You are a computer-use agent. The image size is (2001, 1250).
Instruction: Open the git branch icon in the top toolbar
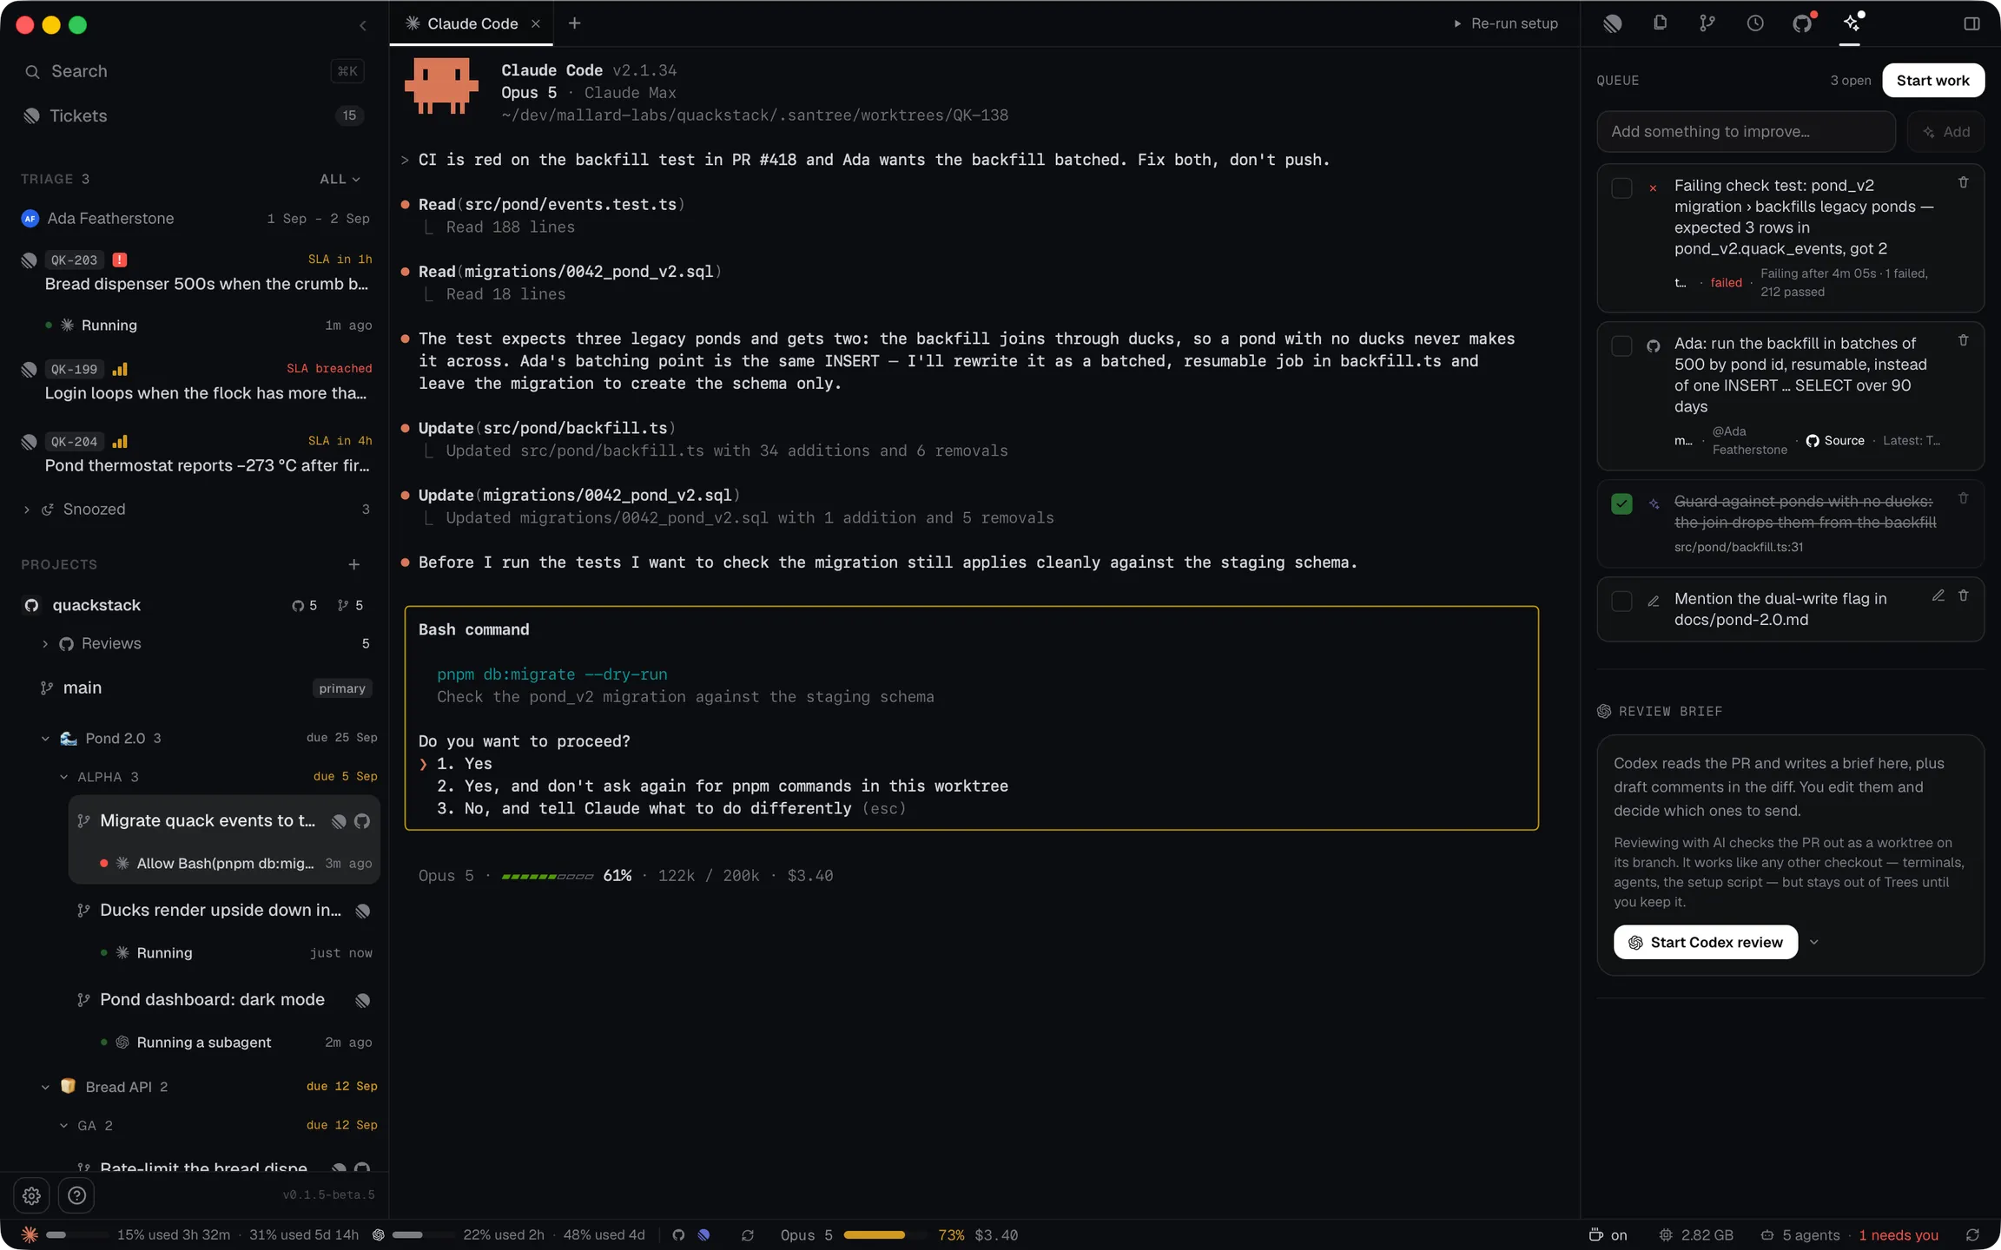coord(1707,23)
